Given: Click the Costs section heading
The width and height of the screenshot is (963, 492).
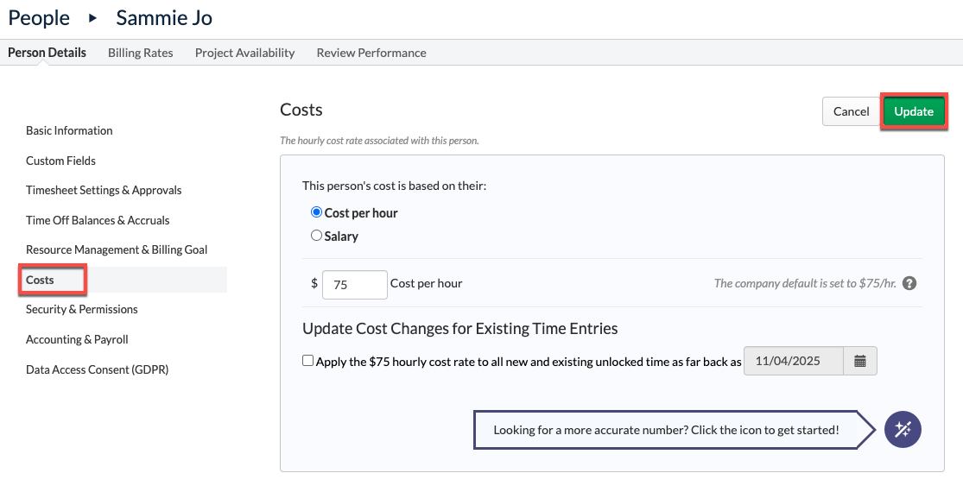Looking at the screenshot, I should [301, 110].
